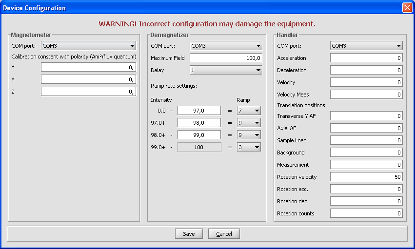
Task: Click the 'Ramp rate settings:' label
Action: point(174,86)
